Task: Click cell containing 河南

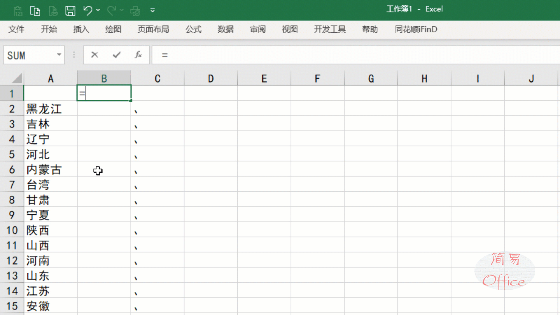Action: point(51,260)
